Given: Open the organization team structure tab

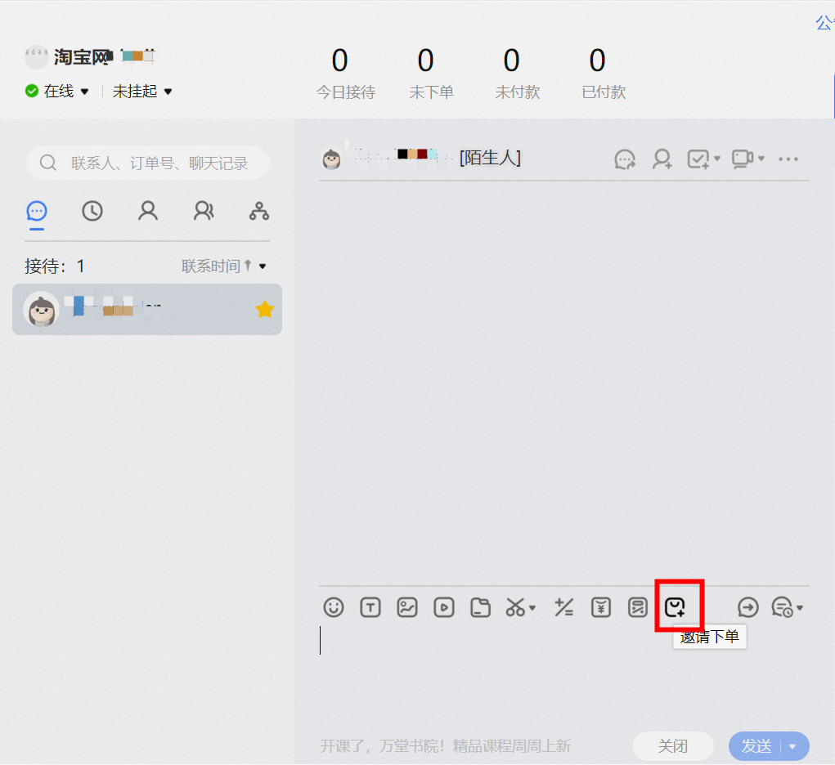Looking at the screenshot, I should click(x=259, y=212).
